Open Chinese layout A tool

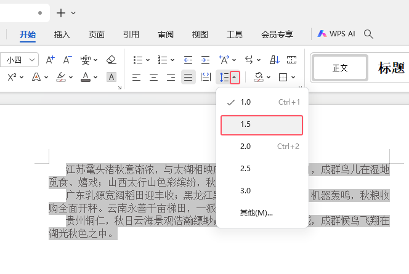tap(224, 60)
